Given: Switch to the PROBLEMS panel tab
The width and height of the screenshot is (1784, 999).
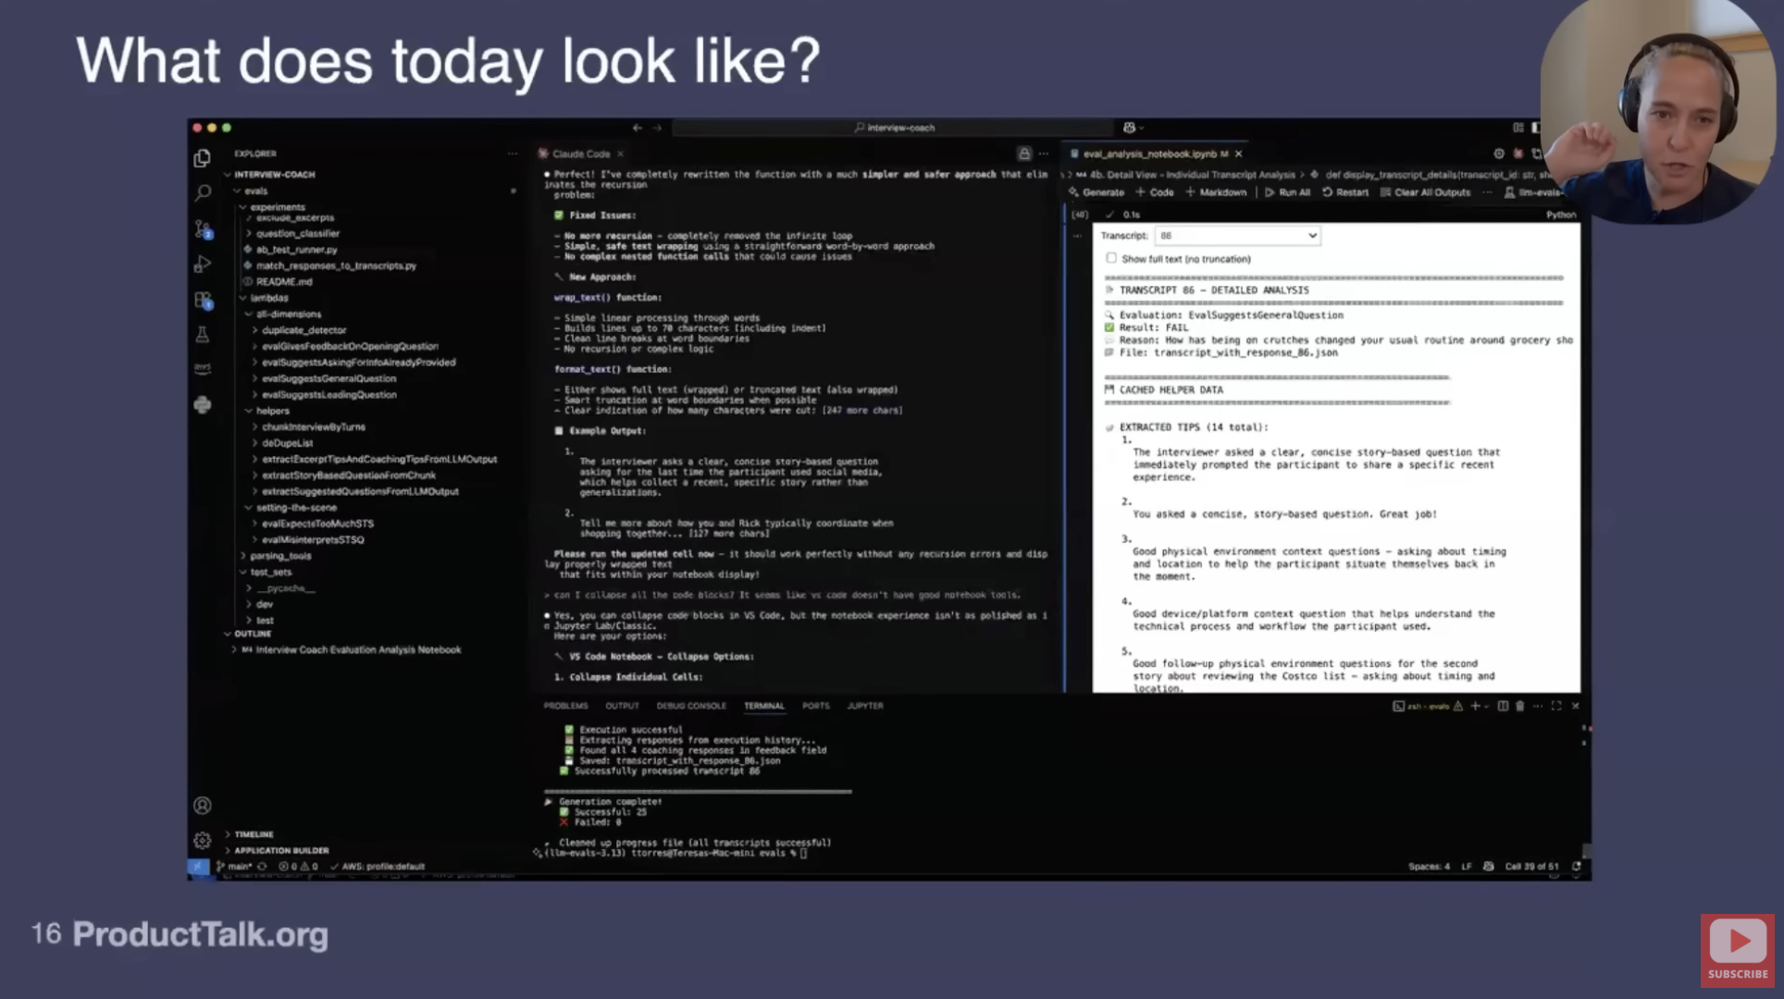Looking at the screenshot, I should click(x=565, y=706).
